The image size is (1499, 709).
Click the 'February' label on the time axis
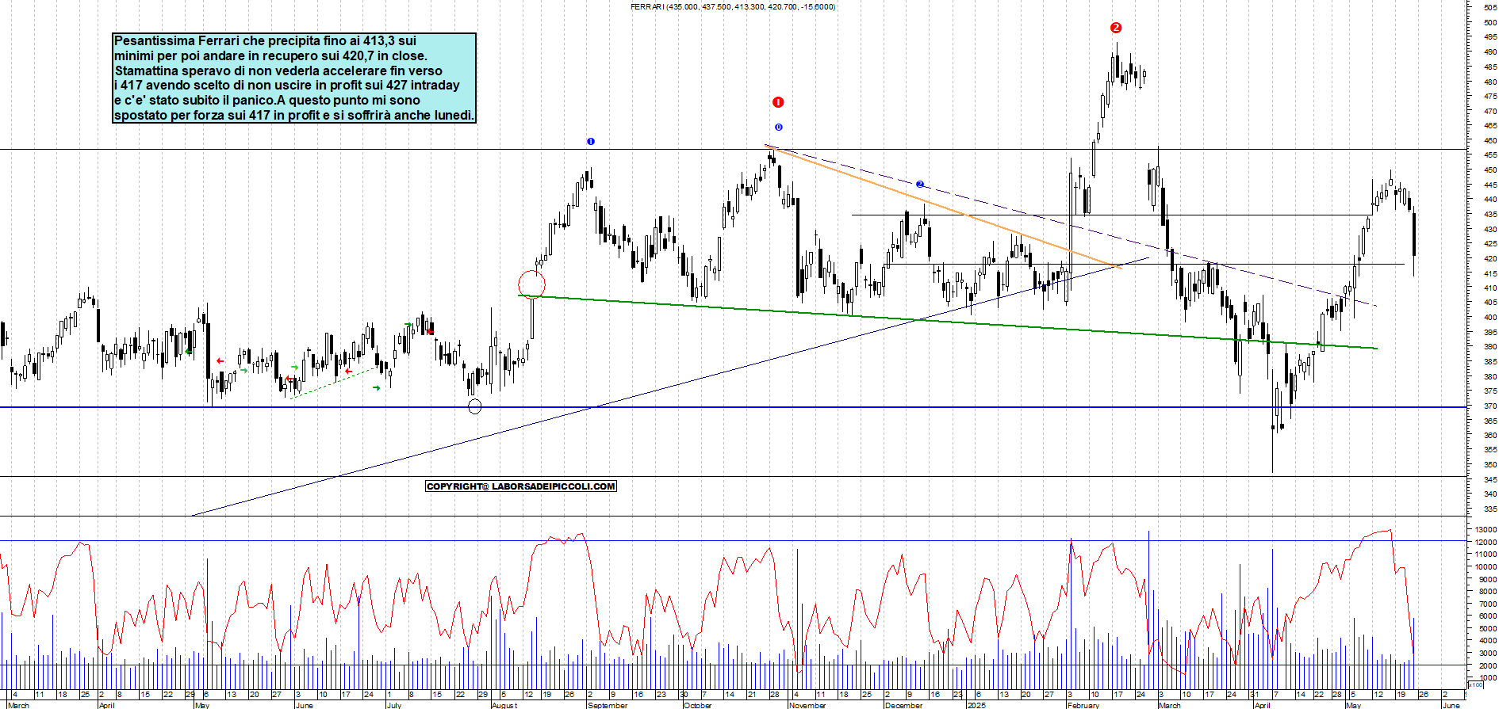tap(1083, 705)
